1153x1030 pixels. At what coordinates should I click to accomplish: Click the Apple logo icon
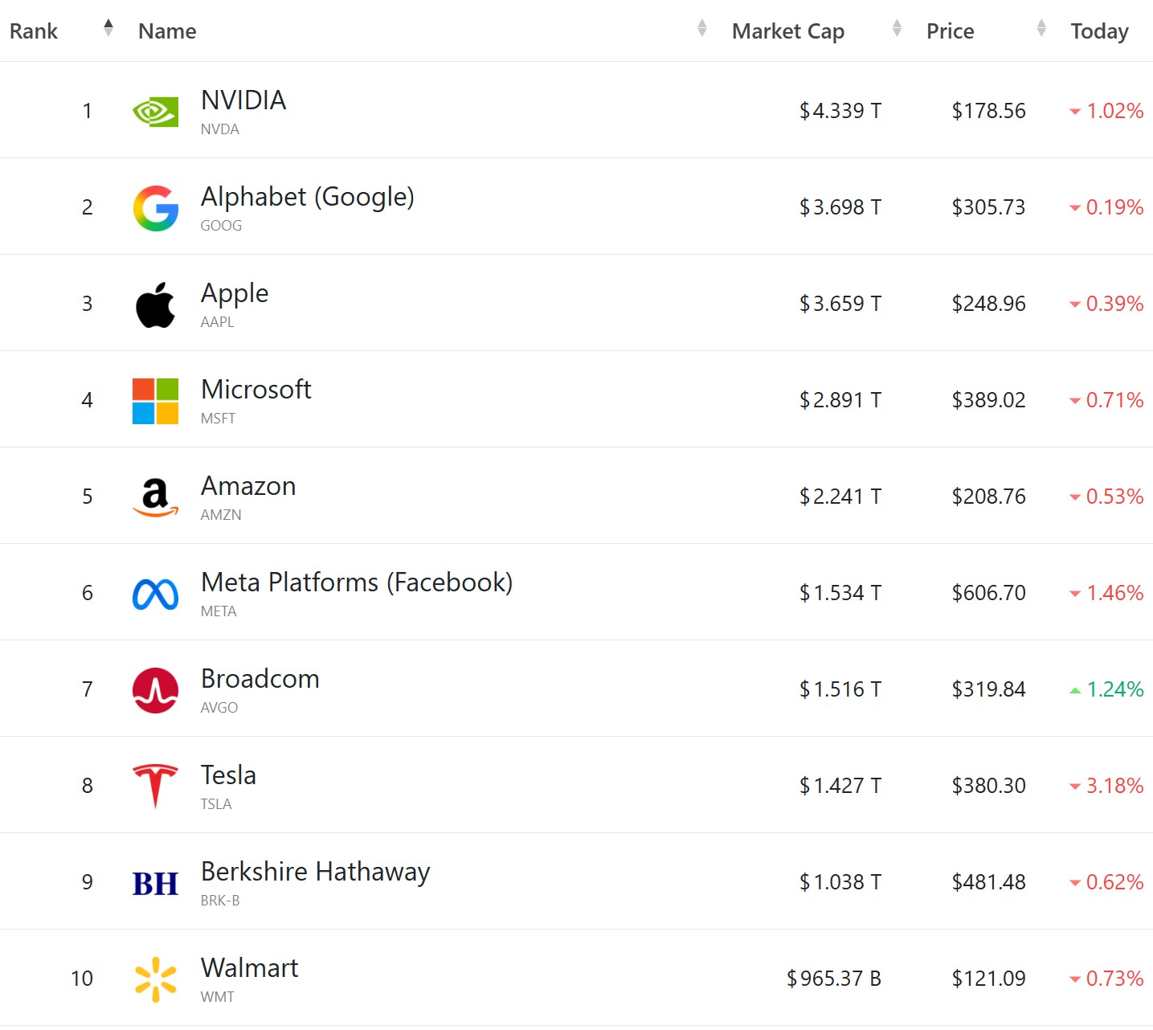point(155,305)
